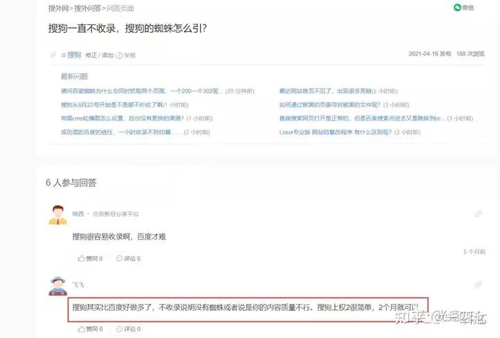Click answer text 搜狗其实比百度好做多了

click(x=245, y=307)
